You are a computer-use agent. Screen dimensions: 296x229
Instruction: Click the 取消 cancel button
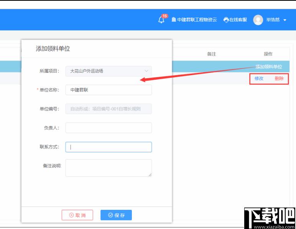77,215
